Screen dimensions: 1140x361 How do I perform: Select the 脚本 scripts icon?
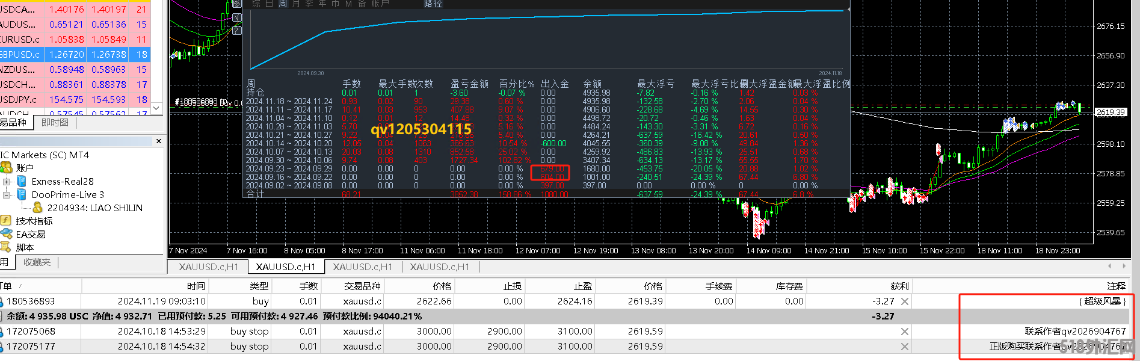6,247
